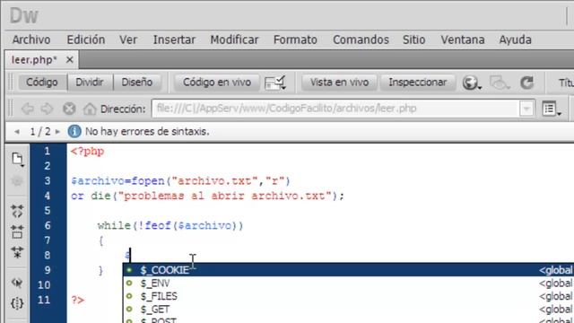Click the closing ?> tag
Viewport: 574px width, 323px height.
78,301
